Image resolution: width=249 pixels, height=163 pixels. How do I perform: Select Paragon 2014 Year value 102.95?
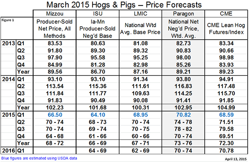[183, 108]
